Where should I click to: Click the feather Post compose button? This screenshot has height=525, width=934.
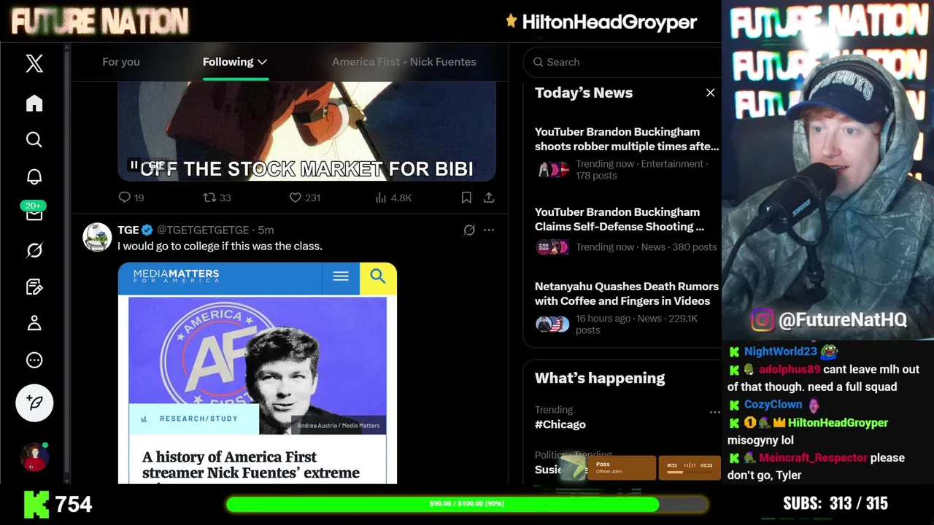[x=34, y=402]
